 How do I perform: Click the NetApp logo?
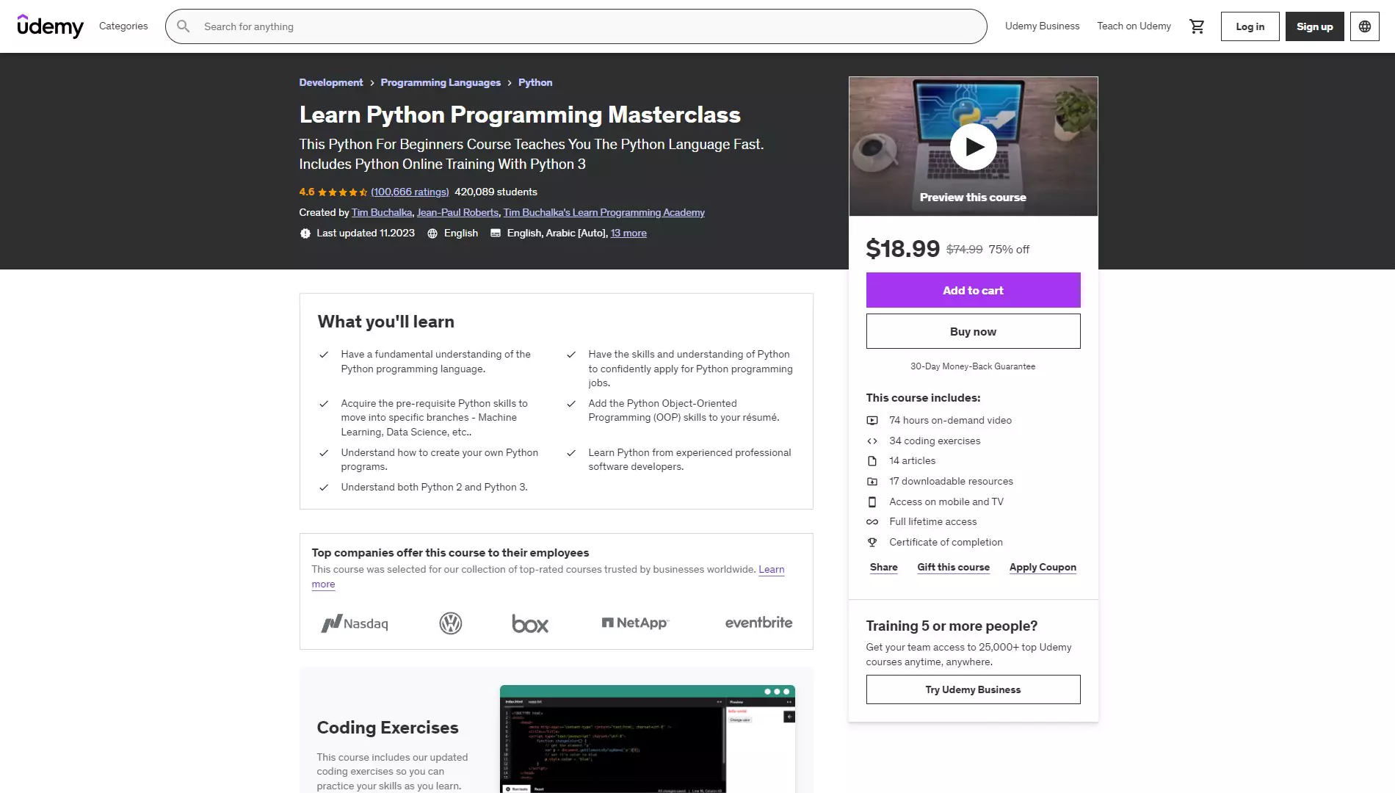pos(635,623)
